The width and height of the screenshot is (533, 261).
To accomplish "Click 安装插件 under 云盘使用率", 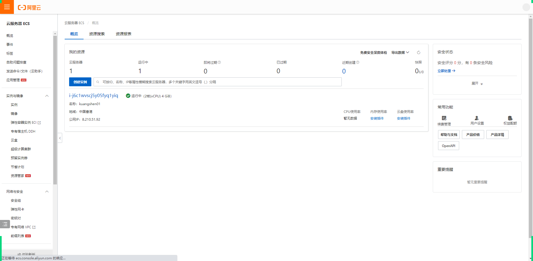I will tap(404, 118).
